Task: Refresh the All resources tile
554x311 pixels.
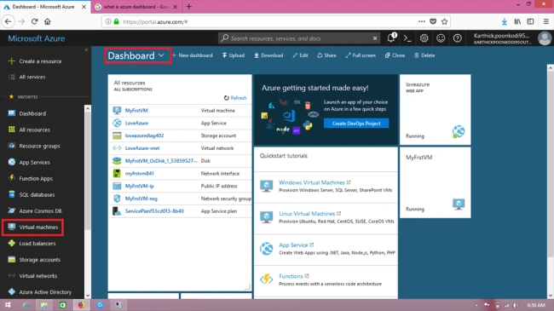Action: click(235, 98)
